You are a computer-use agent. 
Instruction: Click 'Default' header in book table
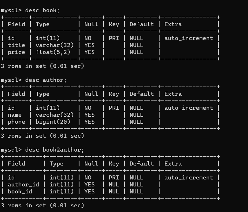[x=142, y=24]
